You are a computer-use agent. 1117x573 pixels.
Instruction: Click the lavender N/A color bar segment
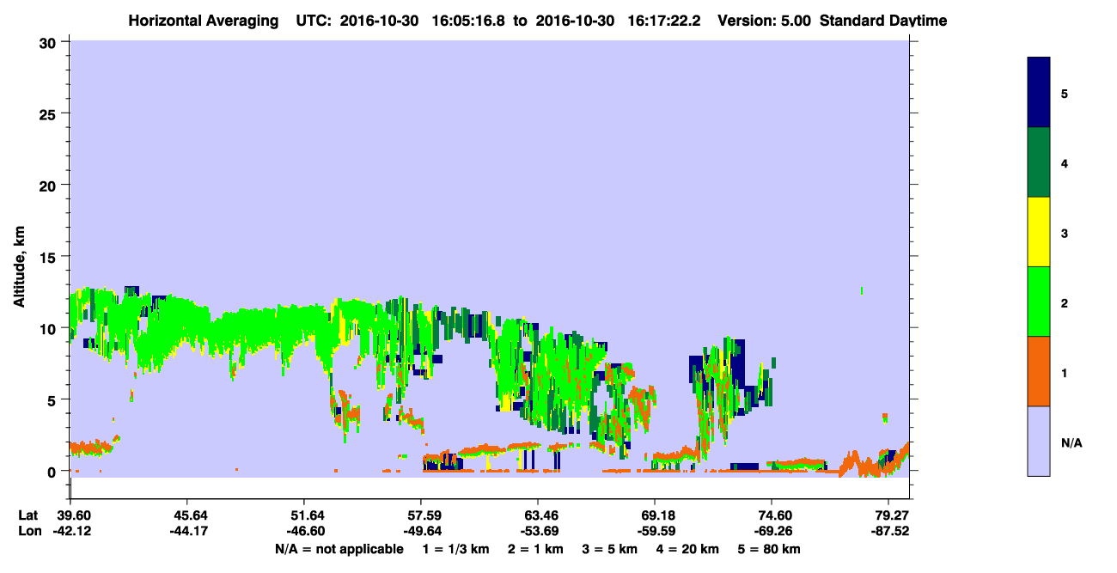point(1039,441)
